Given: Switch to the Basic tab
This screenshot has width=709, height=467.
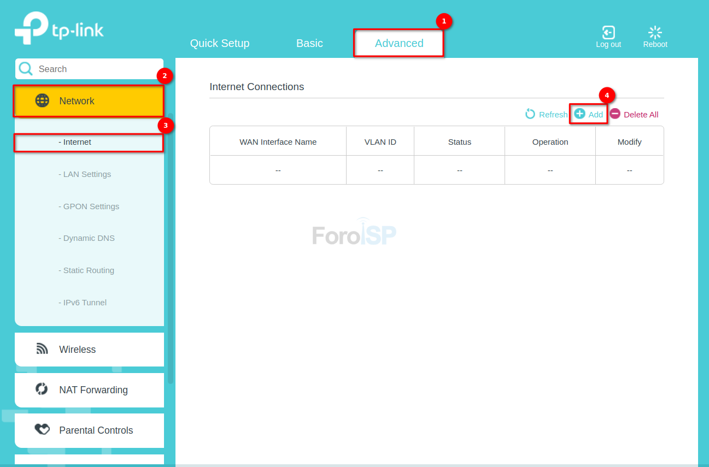Looking at the screenshot, I should (309, 43).
